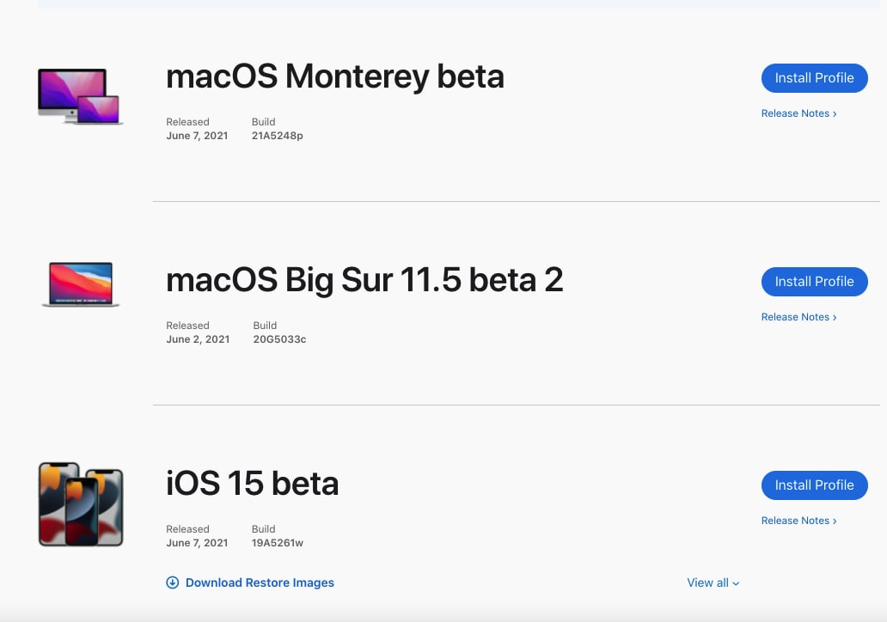The height and width of the screenshot is (622, 887).
Task: Expand the View all dropdown
Action: [x=713, y=583]
